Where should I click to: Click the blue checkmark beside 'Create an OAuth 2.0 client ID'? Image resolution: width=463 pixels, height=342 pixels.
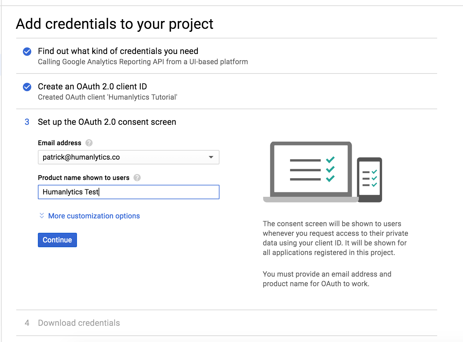point(27,87)
